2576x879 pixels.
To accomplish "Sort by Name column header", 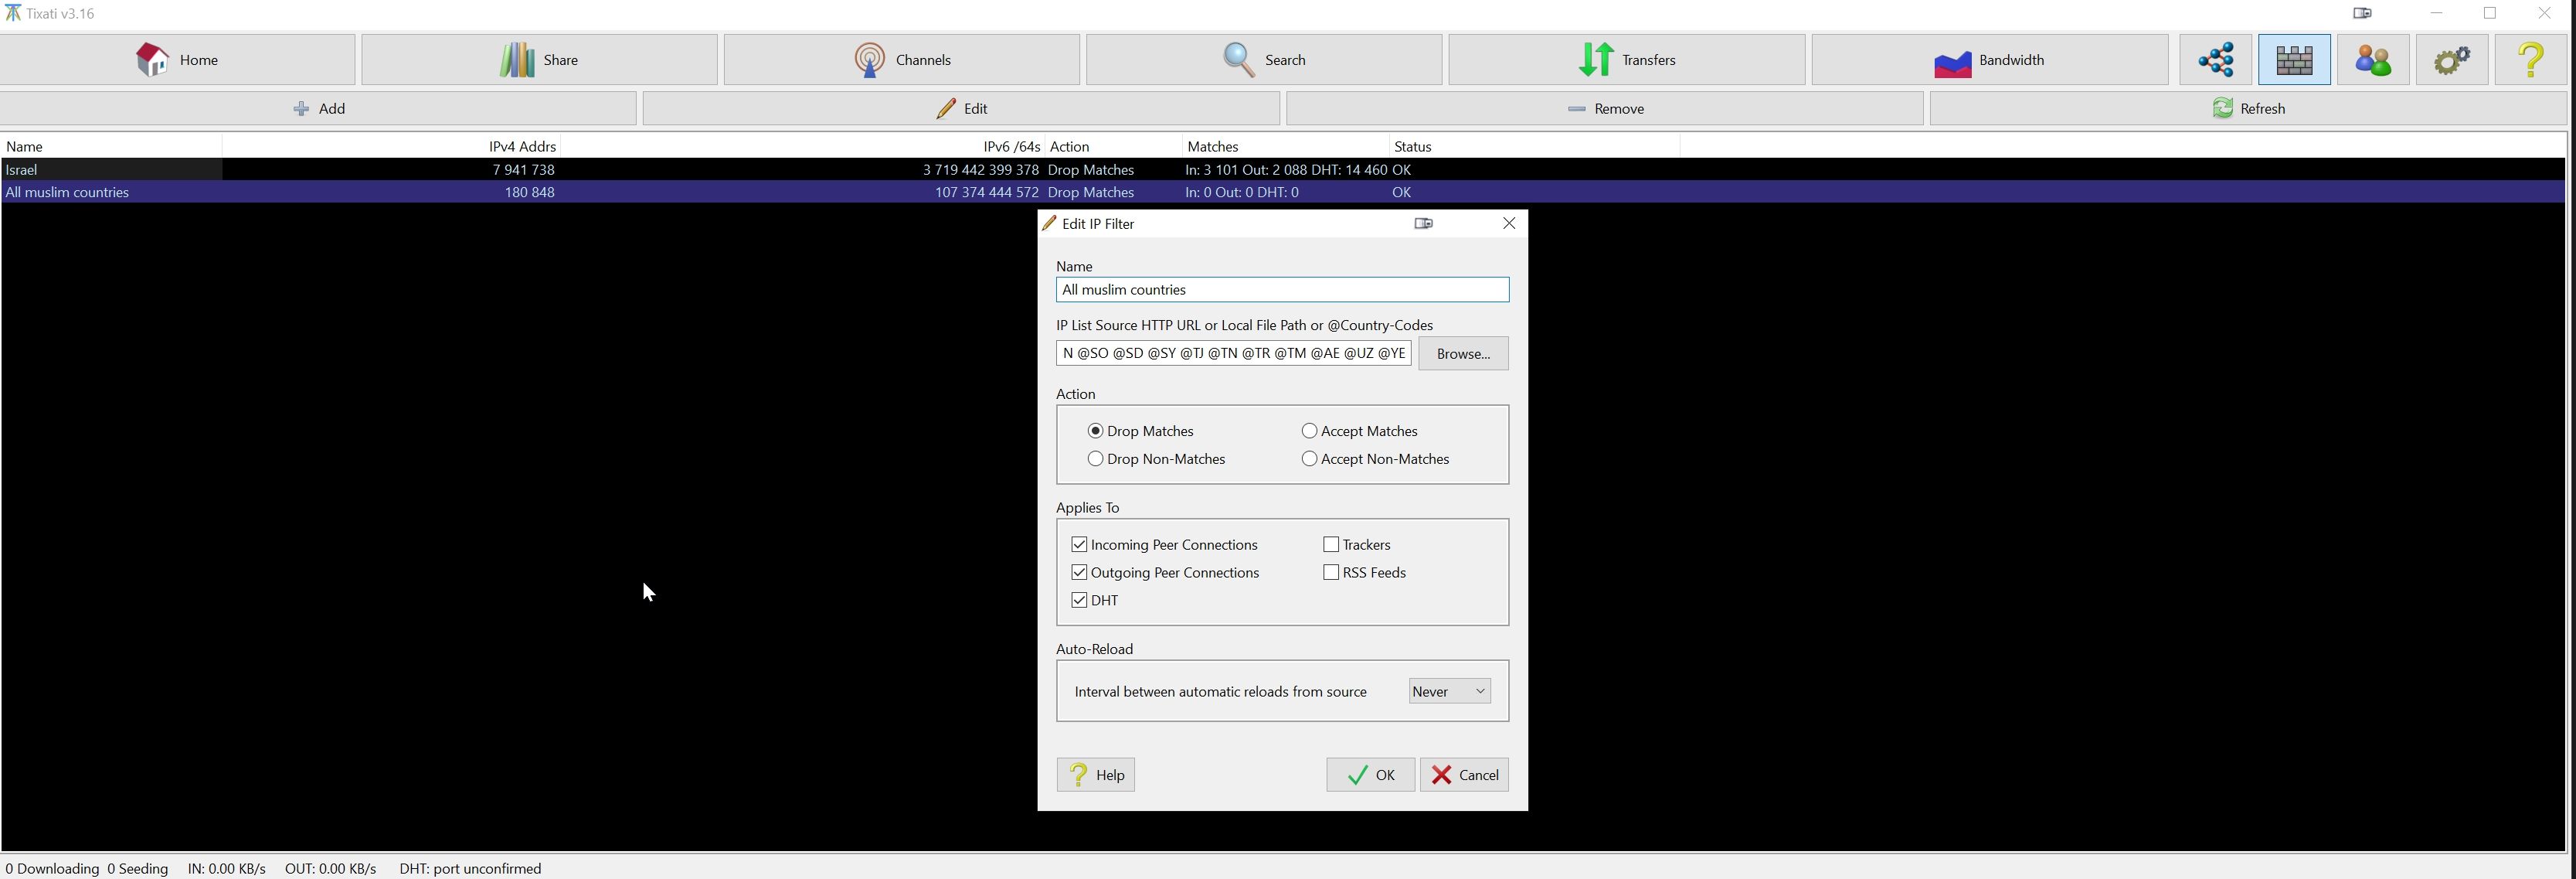I will coord(111,146).
